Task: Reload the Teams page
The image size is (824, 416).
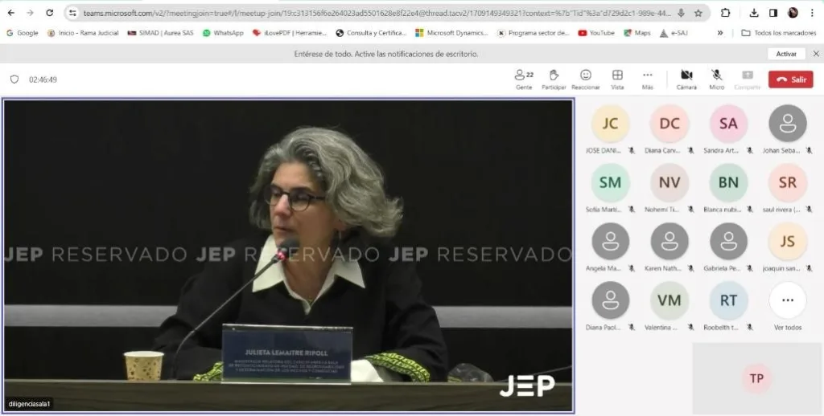Action: (x=49, y=13)
